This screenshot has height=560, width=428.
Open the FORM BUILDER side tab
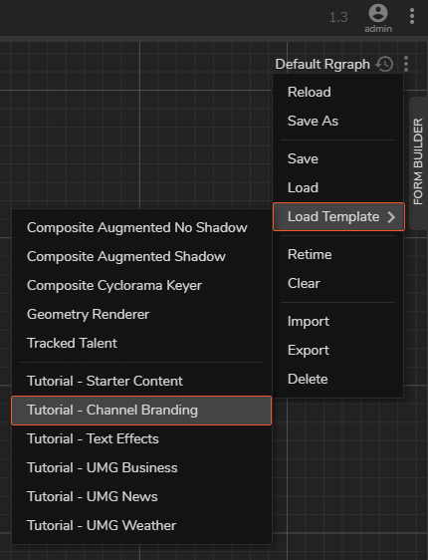click(418, 162)
